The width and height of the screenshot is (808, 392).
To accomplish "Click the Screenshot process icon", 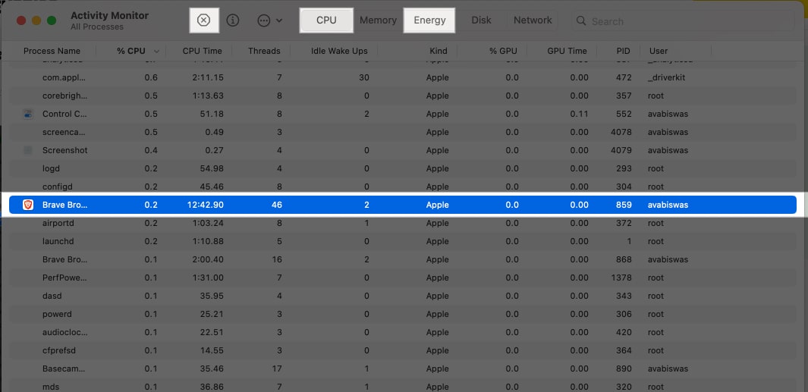I will (x=28, y=150).
